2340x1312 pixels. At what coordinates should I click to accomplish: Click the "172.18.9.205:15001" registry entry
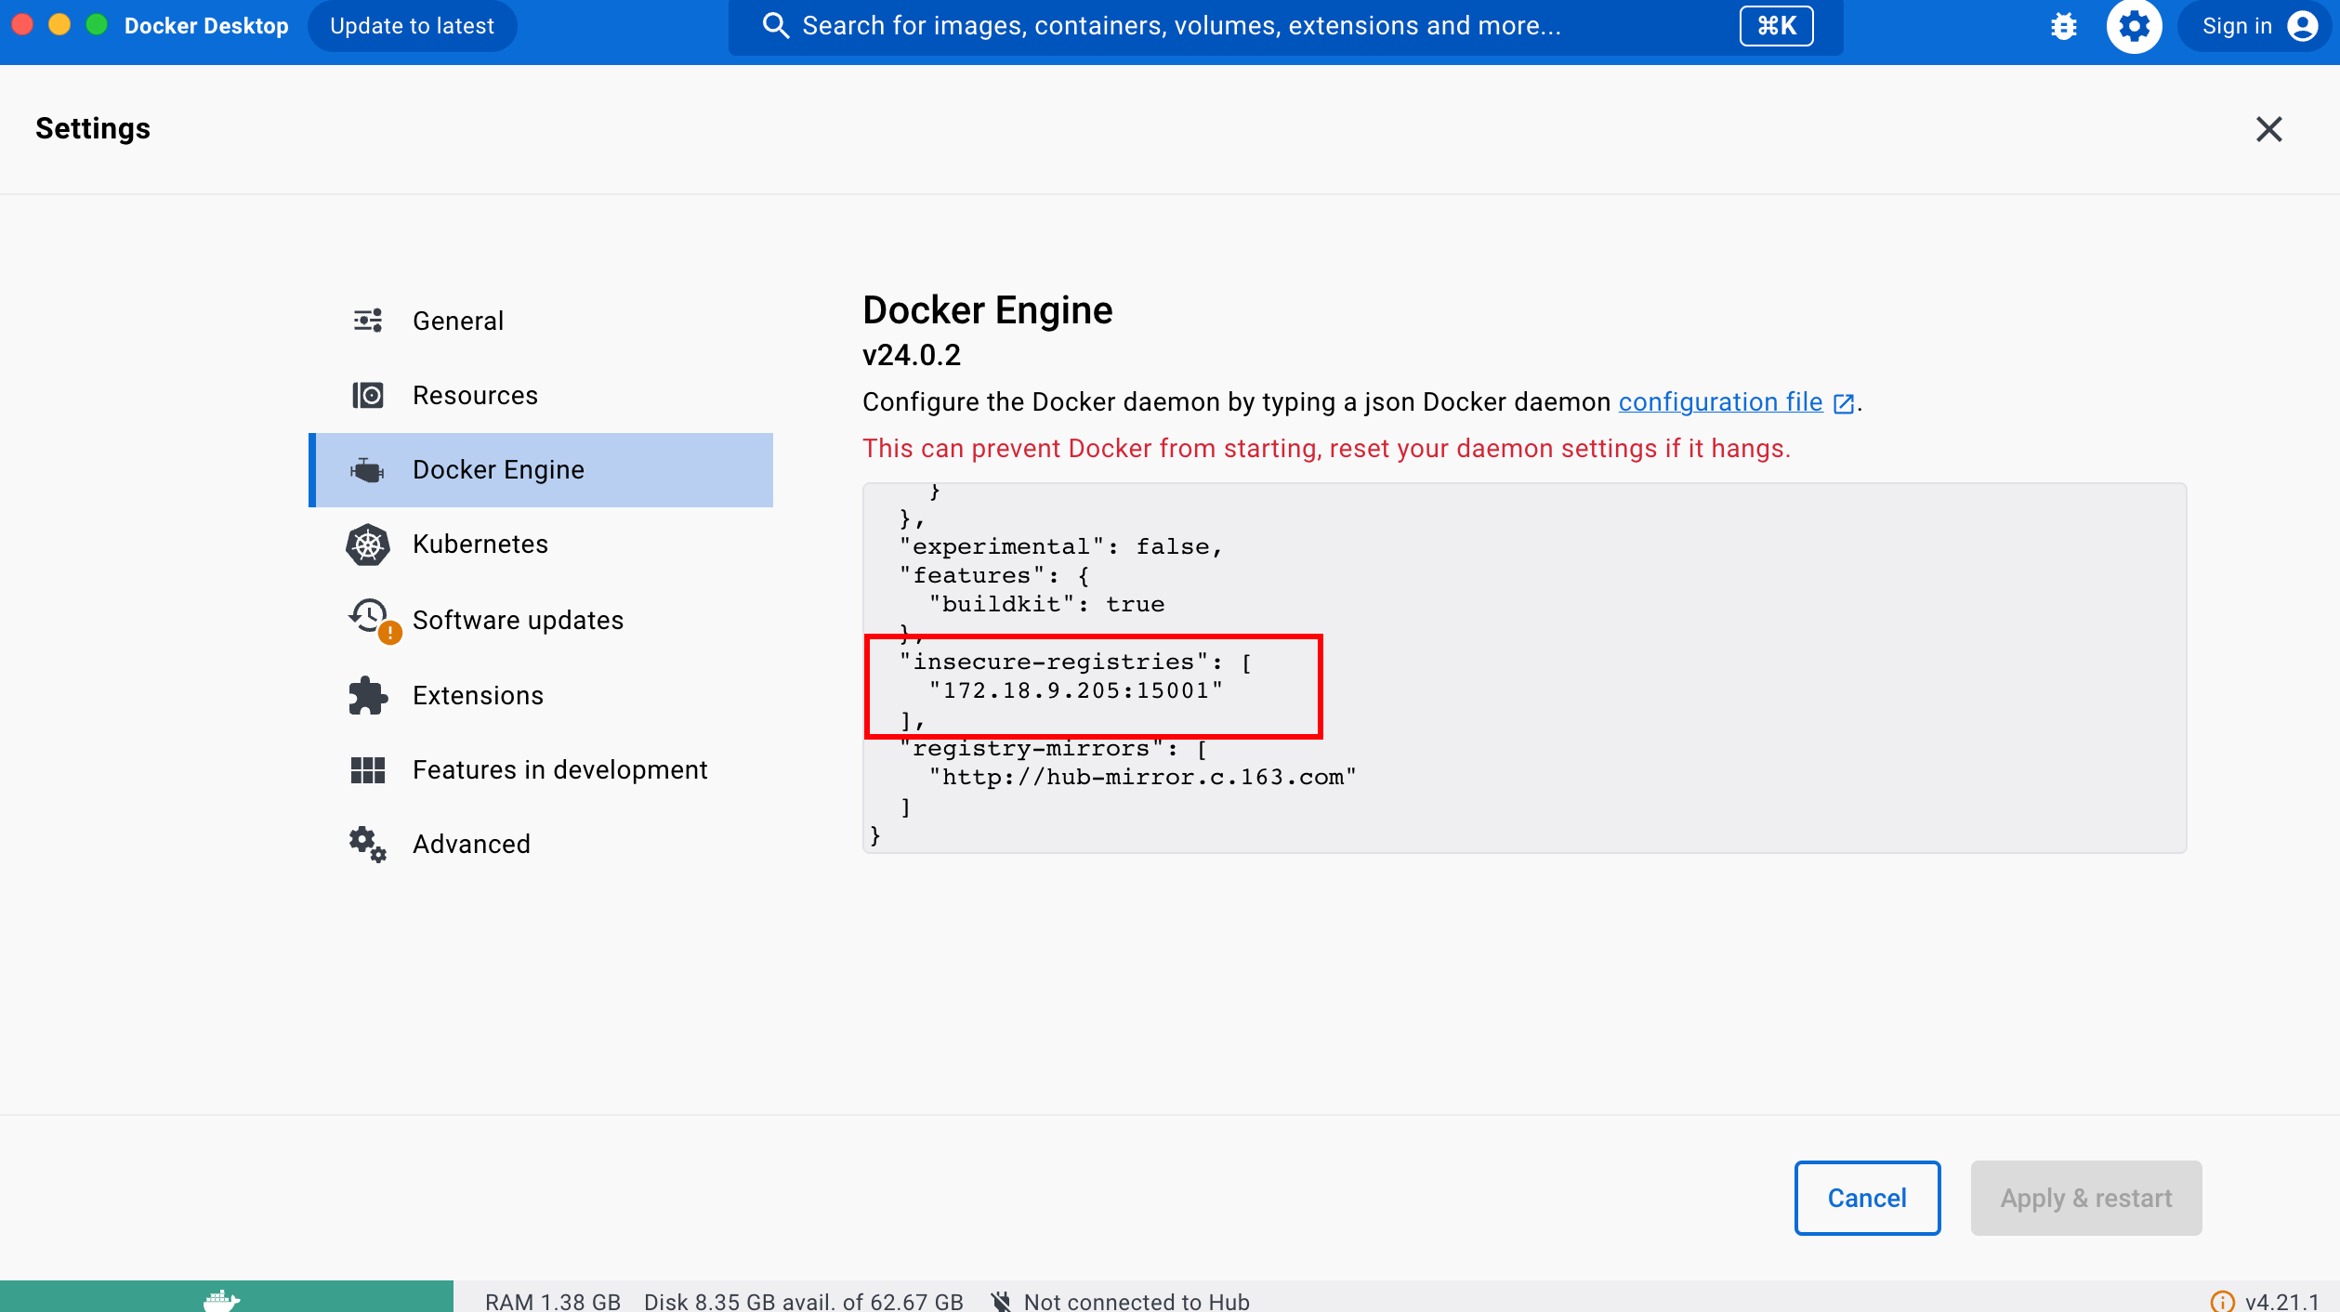1076,690
